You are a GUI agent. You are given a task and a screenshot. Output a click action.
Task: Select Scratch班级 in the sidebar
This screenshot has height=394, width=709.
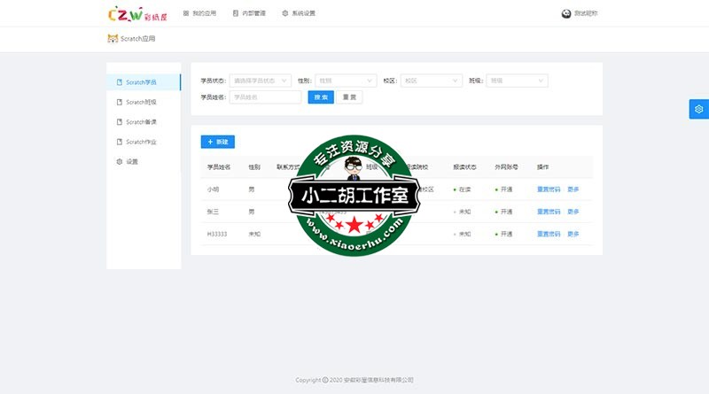coord(141,102)
